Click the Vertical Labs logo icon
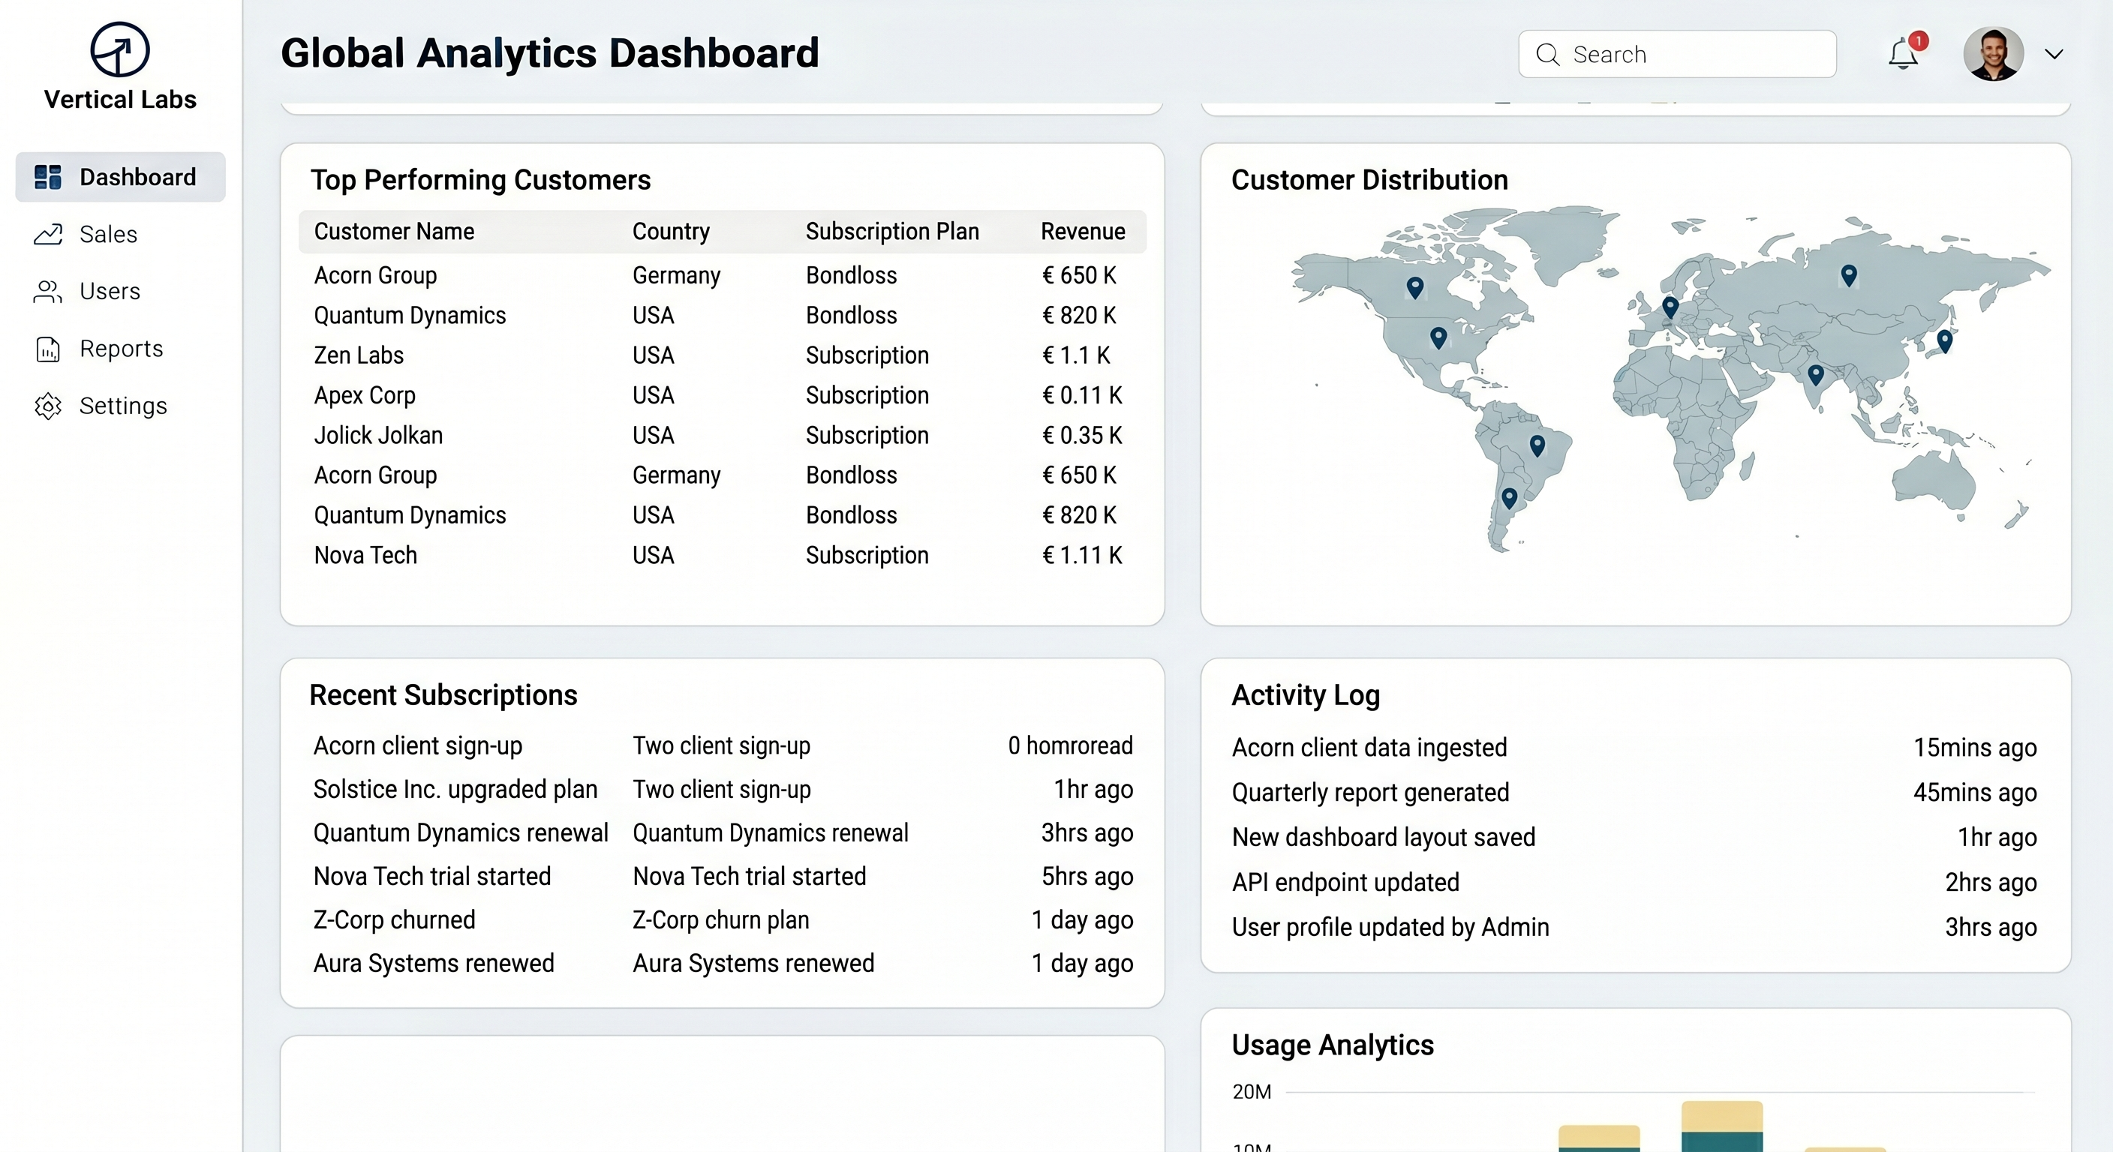The height and width of the screenshot is (1152, 2113). pyautogui.click(x=120, y=49)
